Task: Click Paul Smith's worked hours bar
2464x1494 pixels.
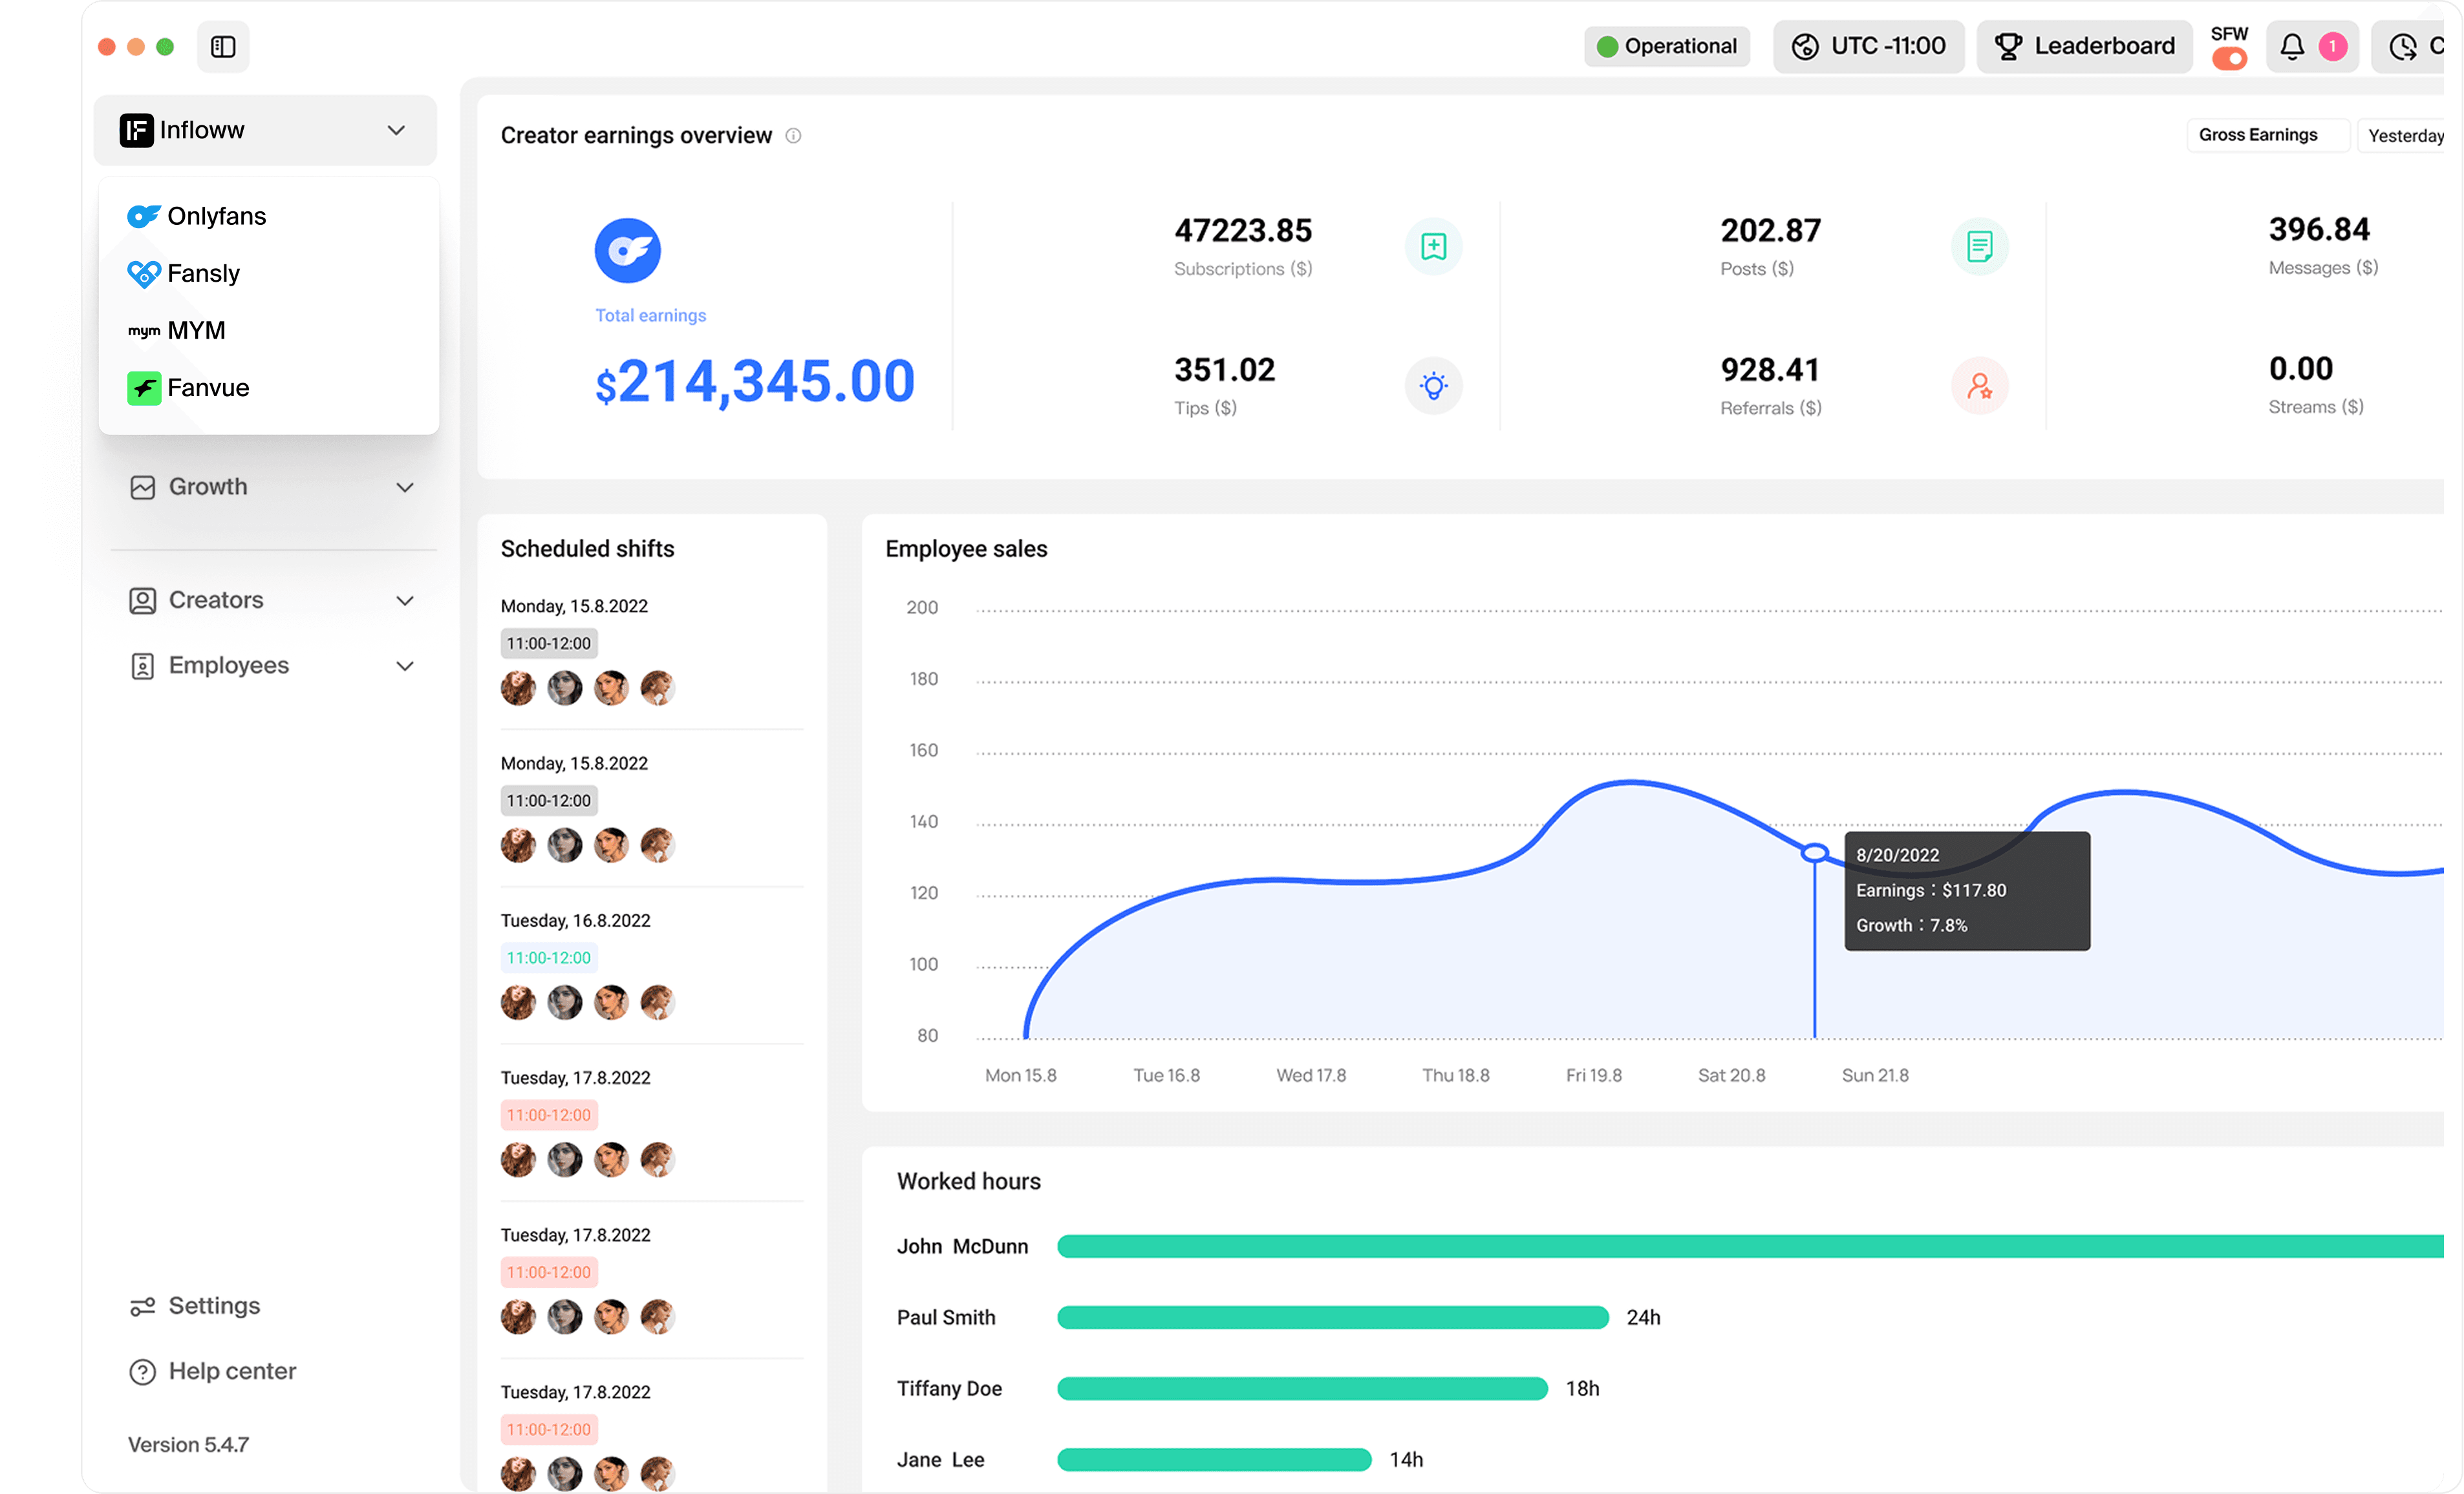Action: (1332, 1317)
